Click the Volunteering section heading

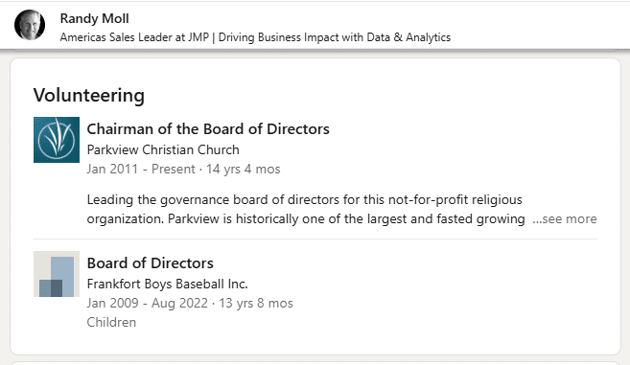pyautogui.click(x=89, y=95)
